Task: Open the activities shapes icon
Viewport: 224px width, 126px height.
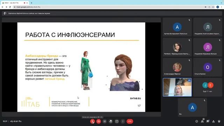Action: point(213,121)
